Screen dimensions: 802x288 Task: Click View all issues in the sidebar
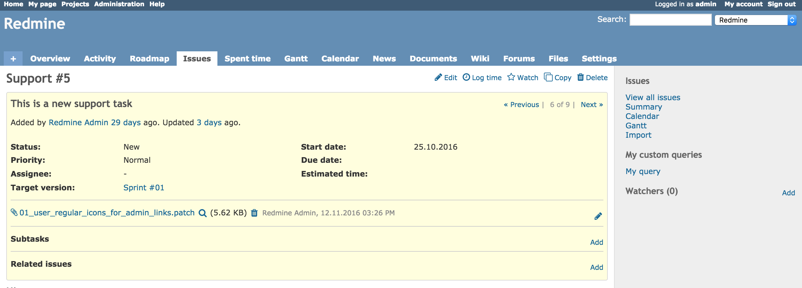coord(653,97)
